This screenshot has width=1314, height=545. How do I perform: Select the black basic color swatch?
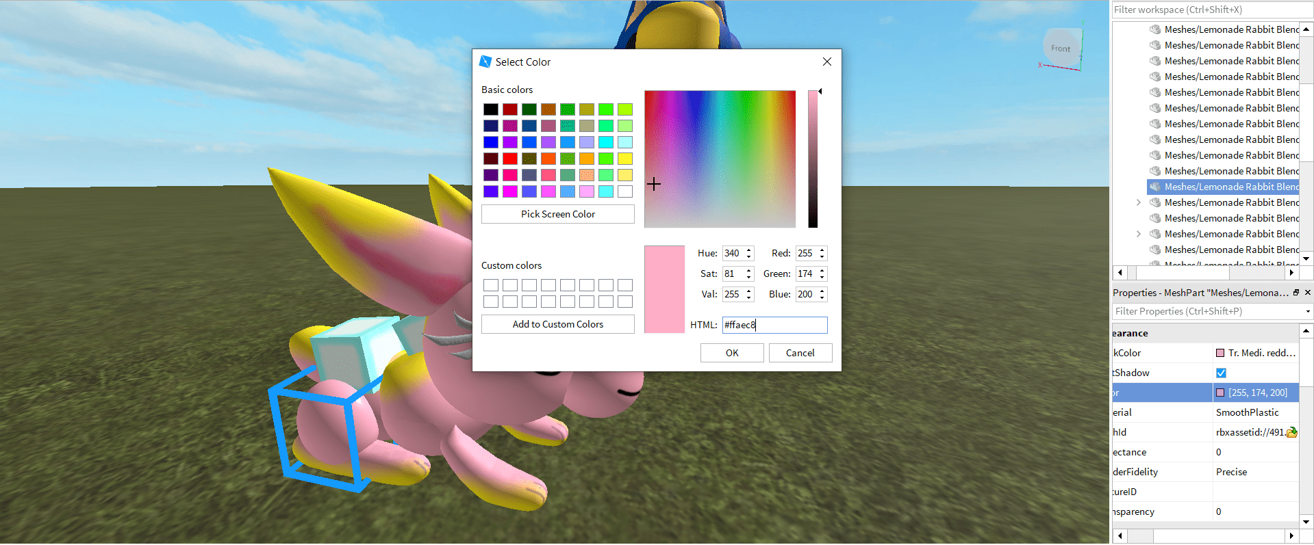[491, 109]
